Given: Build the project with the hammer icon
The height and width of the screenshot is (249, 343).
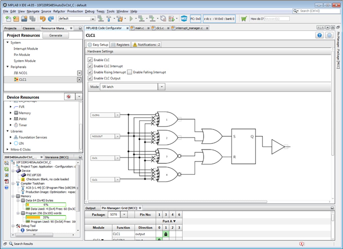Looking at the screenshot, I should pyautogui.click(x=108, y=18).
